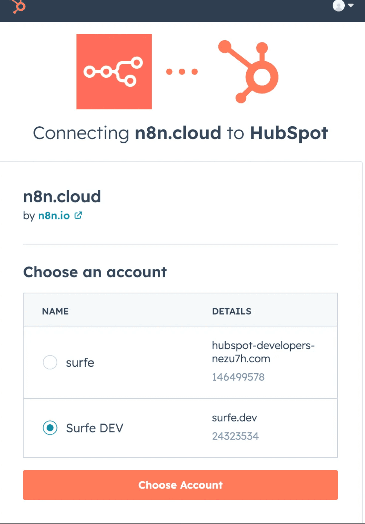The image size is (365, 524).
Task: Click the 'Choose an account' heading
Action: click(95, 272)
